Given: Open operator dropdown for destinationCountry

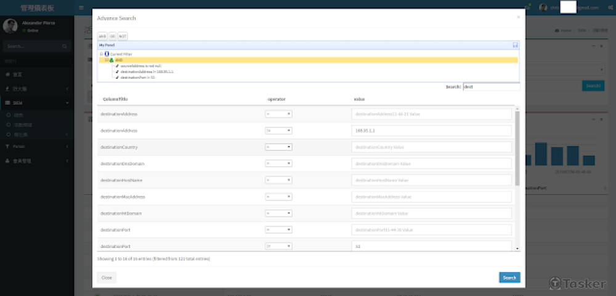Looking at the screenshot, I should pos(278,147).
